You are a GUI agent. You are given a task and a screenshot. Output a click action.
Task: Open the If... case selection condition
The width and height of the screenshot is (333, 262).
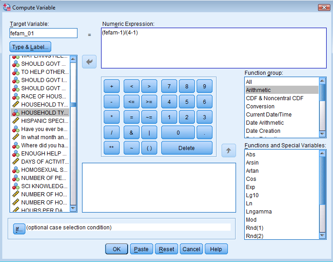coord(19,229)
